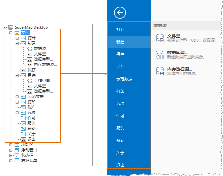This screenshot has height=176, width=223.
Task: Click the code icon beside 许可
Action: [x=23, y=118]
